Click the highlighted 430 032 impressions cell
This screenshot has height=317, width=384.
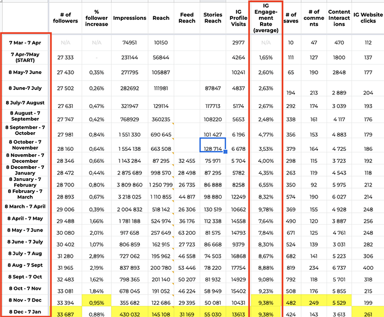point(129,313)
